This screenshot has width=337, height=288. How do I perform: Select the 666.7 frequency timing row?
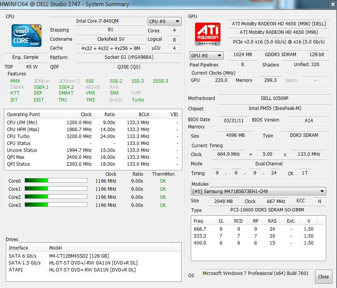259,229
